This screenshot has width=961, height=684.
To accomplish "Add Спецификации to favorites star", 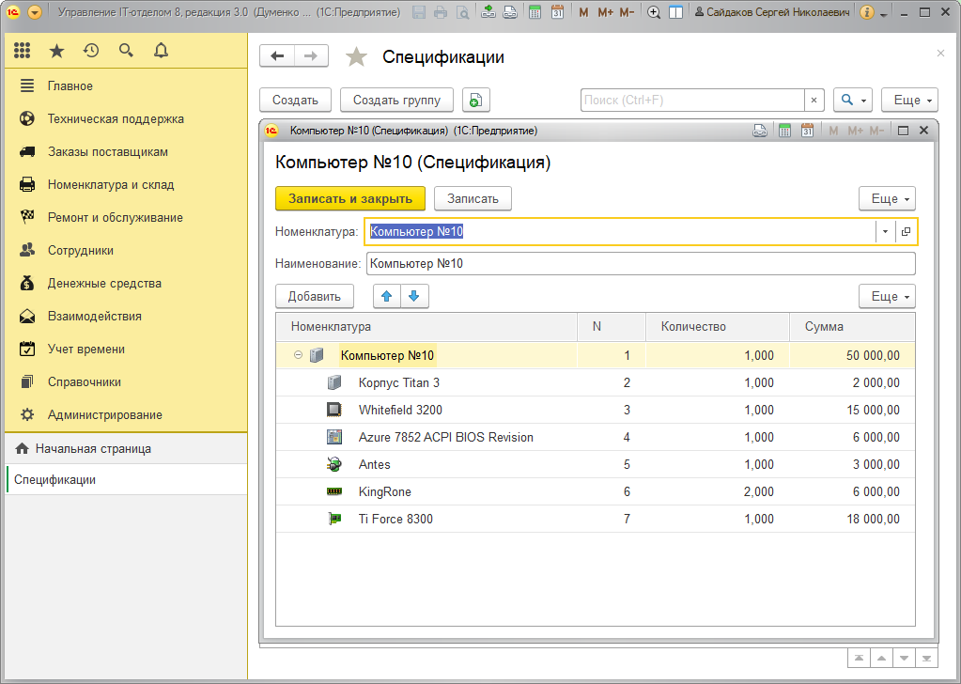I will (x=356, y=57).
